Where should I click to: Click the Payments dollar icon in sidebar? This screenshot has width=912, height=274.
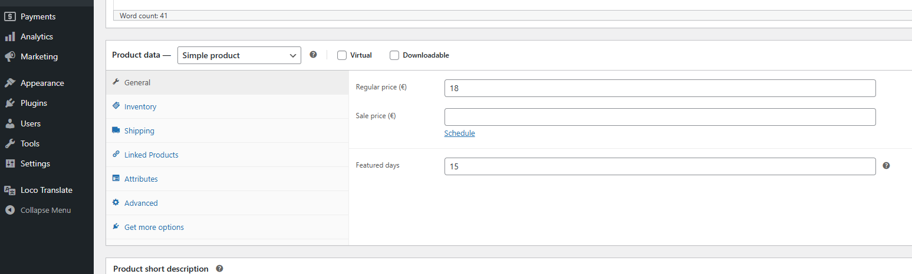pos(9,16)
